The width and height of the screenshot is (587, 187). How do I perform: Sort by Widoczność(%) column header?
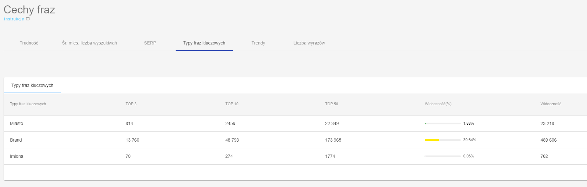pyautogui.click(x=438, y=104)
